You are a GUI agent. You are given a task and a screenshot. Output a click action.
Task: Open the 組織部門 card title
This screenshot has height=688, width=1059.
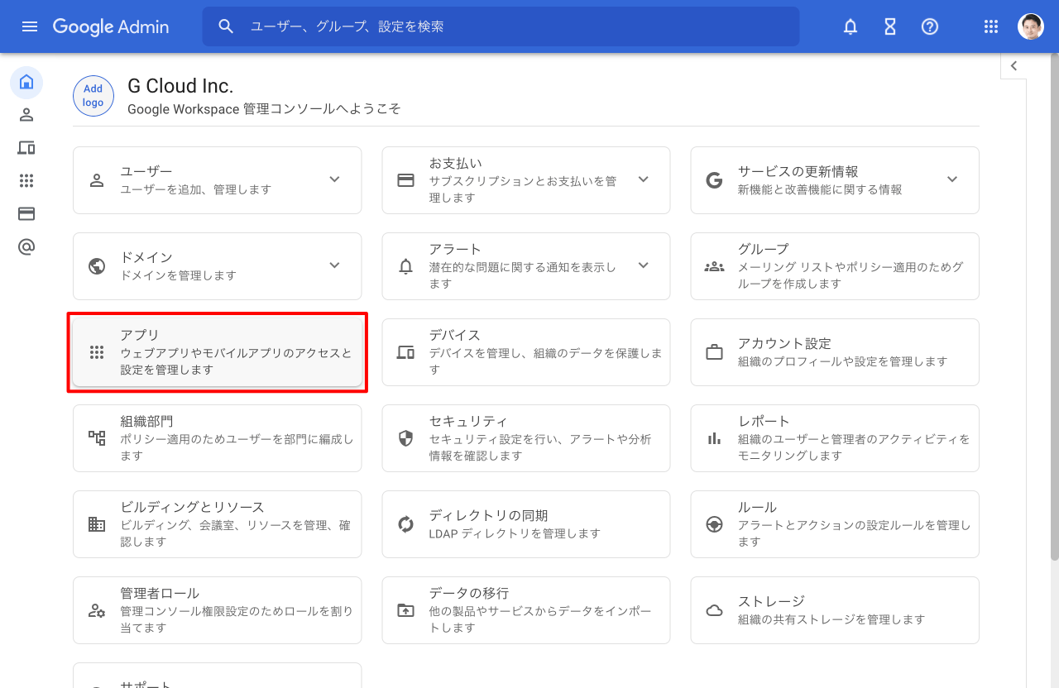pos(146,421)
